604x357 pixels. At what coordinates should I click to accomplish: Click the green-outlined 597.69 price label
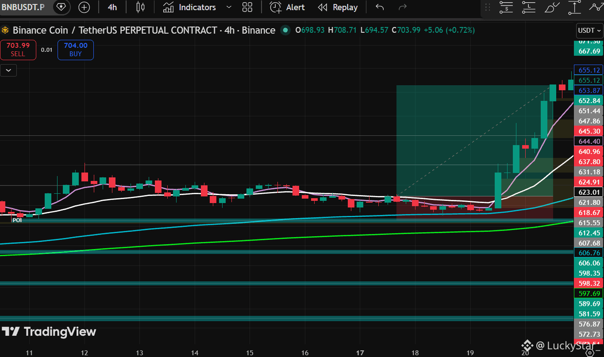coord(589,293)
